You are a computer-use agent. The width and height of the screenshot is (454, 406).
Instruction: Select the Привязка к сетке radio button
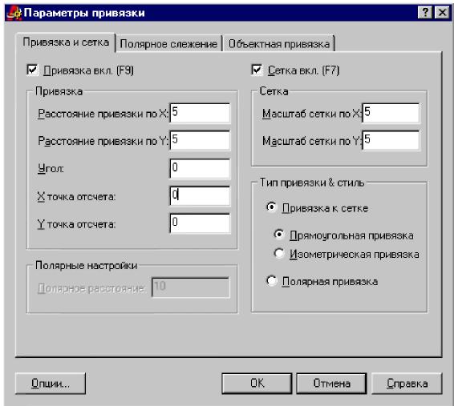click(271, 207)
